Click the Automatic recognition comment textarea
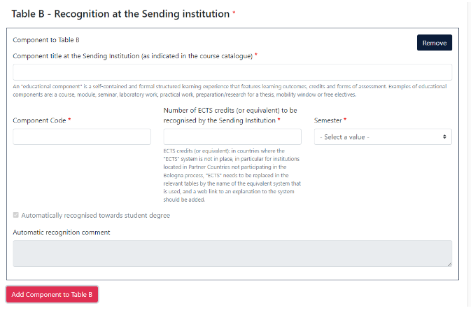This screenshot has height=313, width=471. pyautogui.click(x=232, y=253)
